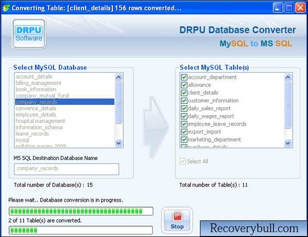The image size is (308, 237).
Task: Click the MS SQL destination database name field
Action: 66,169
